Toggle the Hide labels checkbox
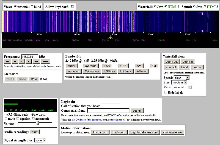The width and height of the screenshot is (220, 145). click(166, 92)
